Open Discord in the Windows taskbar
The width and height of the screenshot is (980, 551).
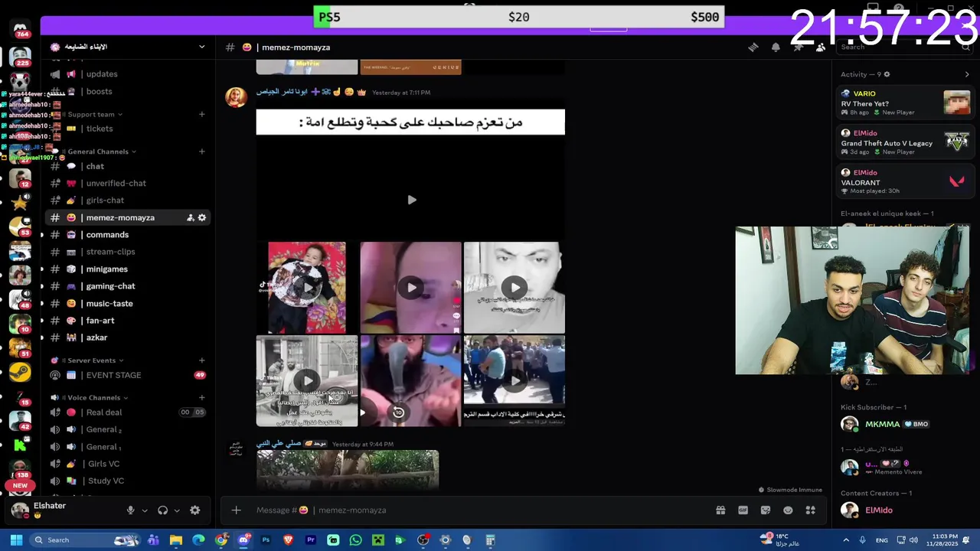pyautogui.click(x=243, y=540)
